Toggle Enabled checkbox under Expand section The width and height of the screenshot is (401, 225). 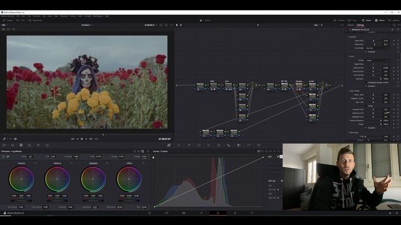(x=366, y=52)
